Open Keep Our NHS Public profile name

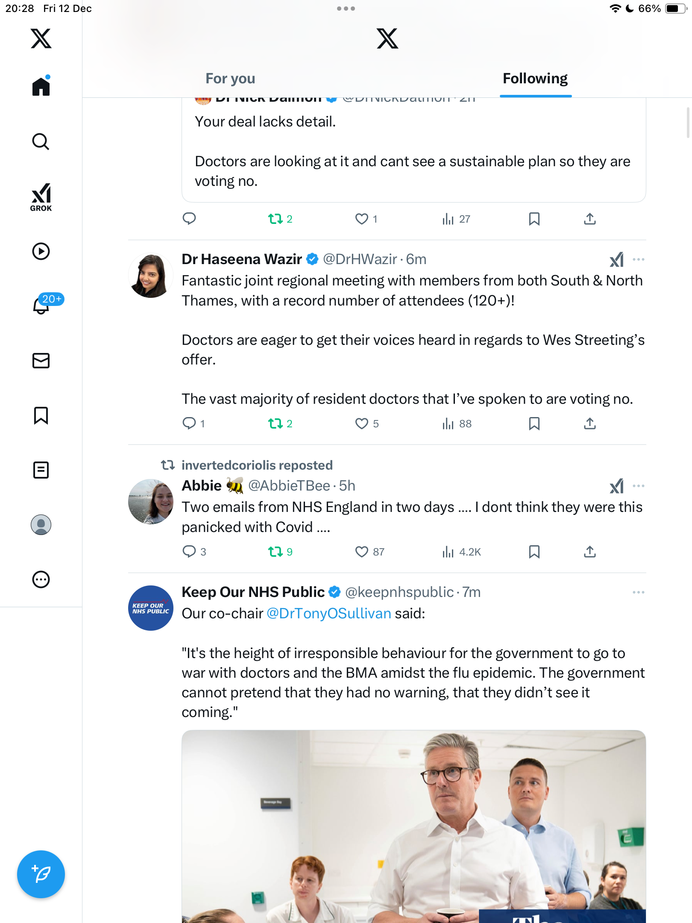pyautogui.click(x=253, y=592)
